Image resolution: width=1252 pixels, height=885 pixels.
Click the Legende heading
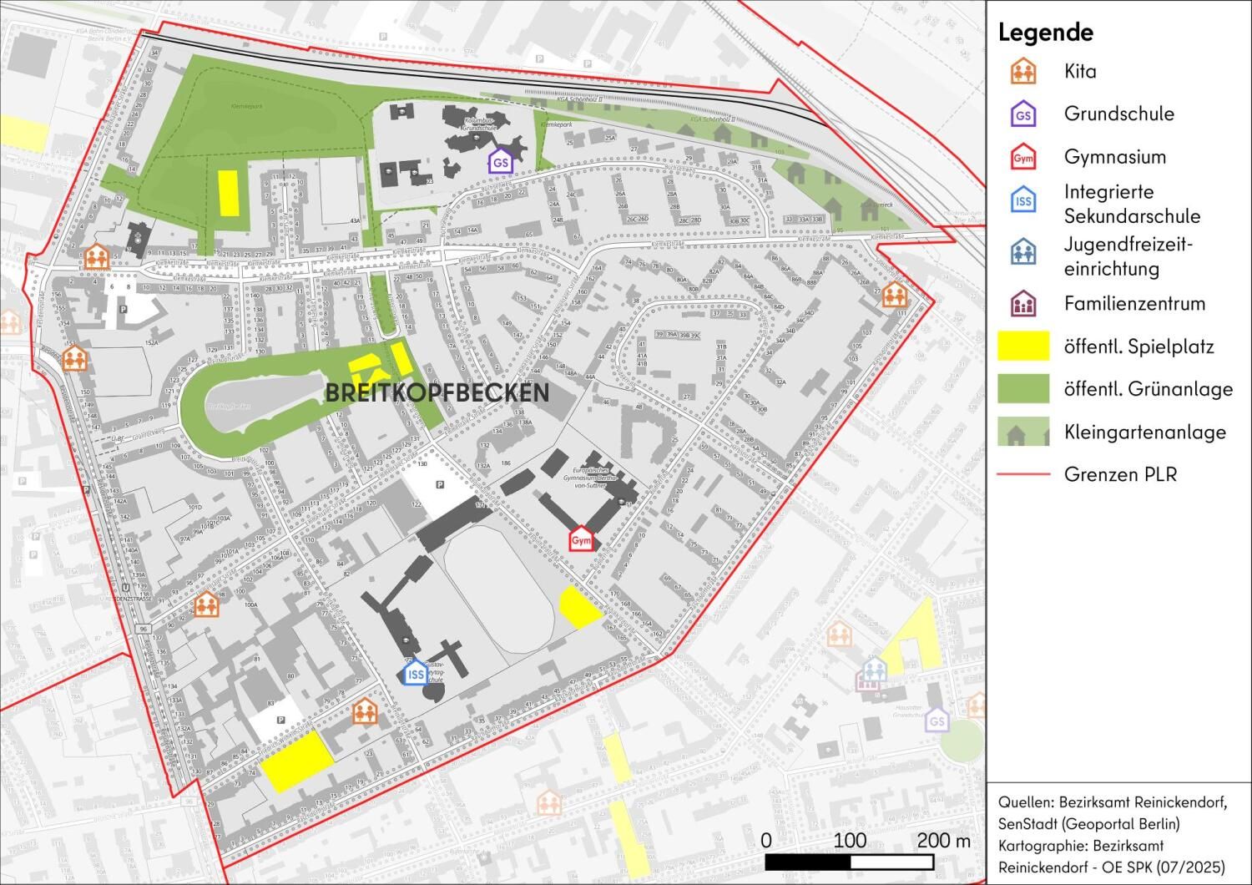(x=1046, y=33)
